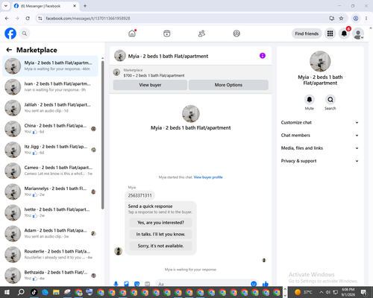Open the tab search dropdown arrow
This screenshot has width=373, height=298.
(x=6, y=6)
